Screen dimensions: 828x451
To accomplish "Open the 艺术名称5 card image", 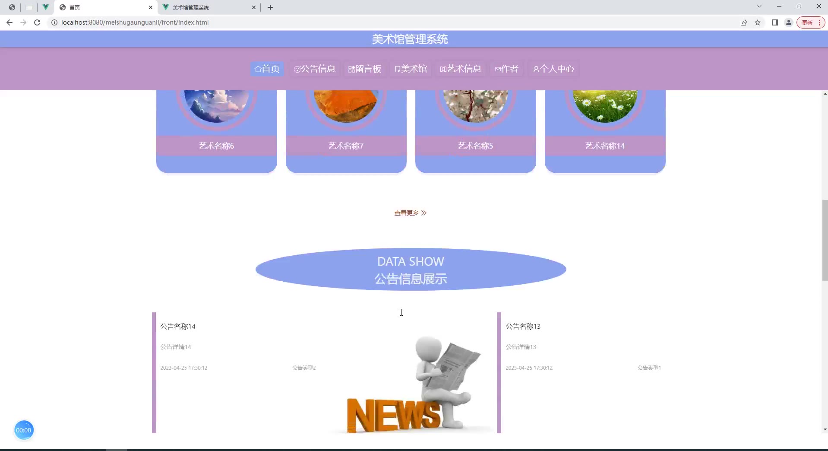I will (x=476, y=106).
